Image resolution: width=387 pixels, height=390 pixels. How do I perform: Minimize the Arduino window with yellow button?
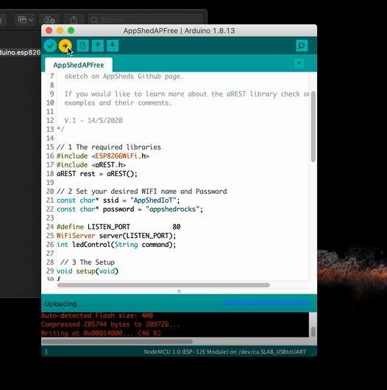(60, 30)
